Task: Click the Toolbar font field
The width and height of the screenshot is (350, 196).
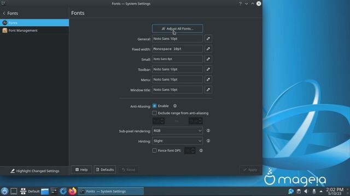Action: (x=177, y=69)
